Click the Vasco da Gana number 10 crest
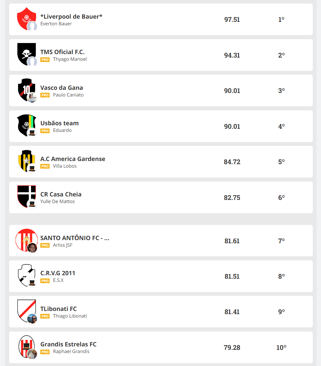This screenshot has width=321, height=366. [x=25, y=88]
